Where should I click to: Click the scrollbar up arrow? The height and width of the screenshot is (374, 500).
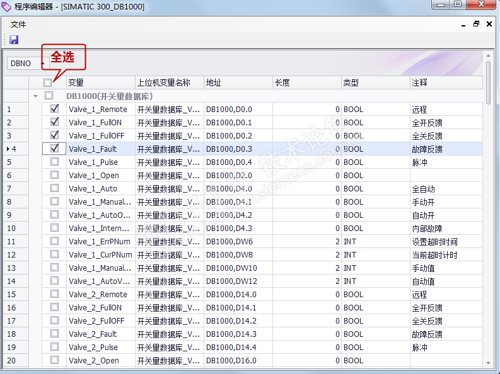coord(488,55)
